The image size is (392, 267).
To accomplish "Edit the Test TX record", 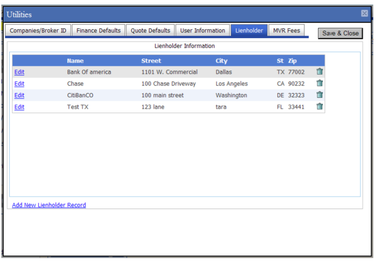I will click(x=19, y=107).
